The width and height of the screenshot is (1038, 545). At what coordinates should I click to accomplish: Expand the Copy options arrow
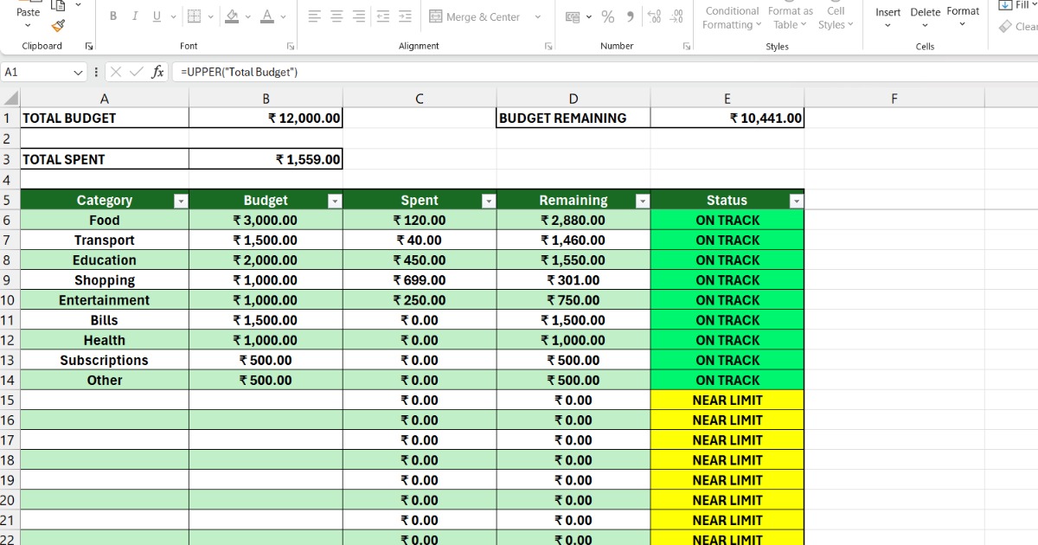pyautogui.click(x=79, y=4)
